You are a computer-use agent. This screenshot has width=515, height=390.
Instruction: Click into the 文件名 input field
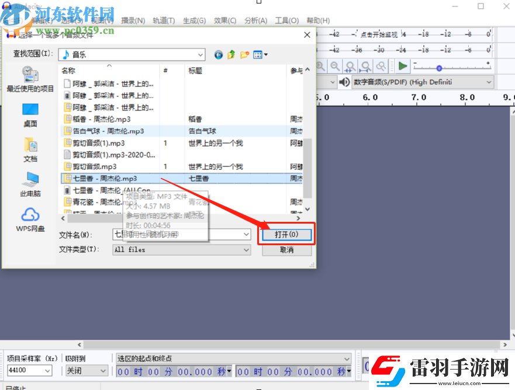click(181, 234)
